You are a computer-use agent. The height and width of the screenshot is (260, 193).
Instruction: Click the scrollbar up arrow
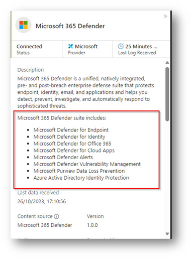[x=167, y=63]
